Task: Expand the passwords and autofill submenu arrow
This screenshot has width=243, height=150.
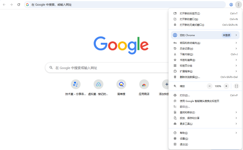Action: tap(236, 43)
